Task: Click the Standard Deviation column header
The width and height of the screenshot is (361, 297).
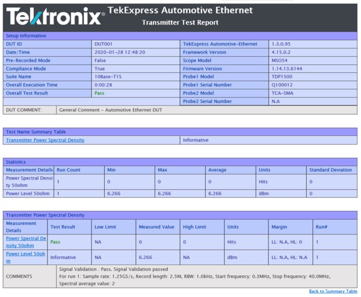Action: [330, 170]
